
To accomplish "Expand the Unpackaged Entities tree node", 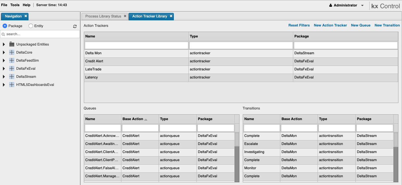I will click(x=4, y=44).
